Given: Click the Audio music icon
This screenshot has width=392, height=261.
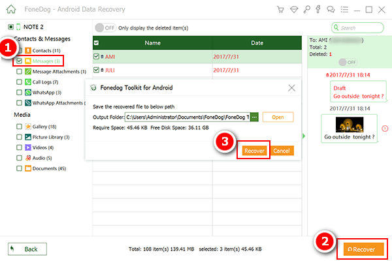Looking at the screenshot, I should [28, 158].
